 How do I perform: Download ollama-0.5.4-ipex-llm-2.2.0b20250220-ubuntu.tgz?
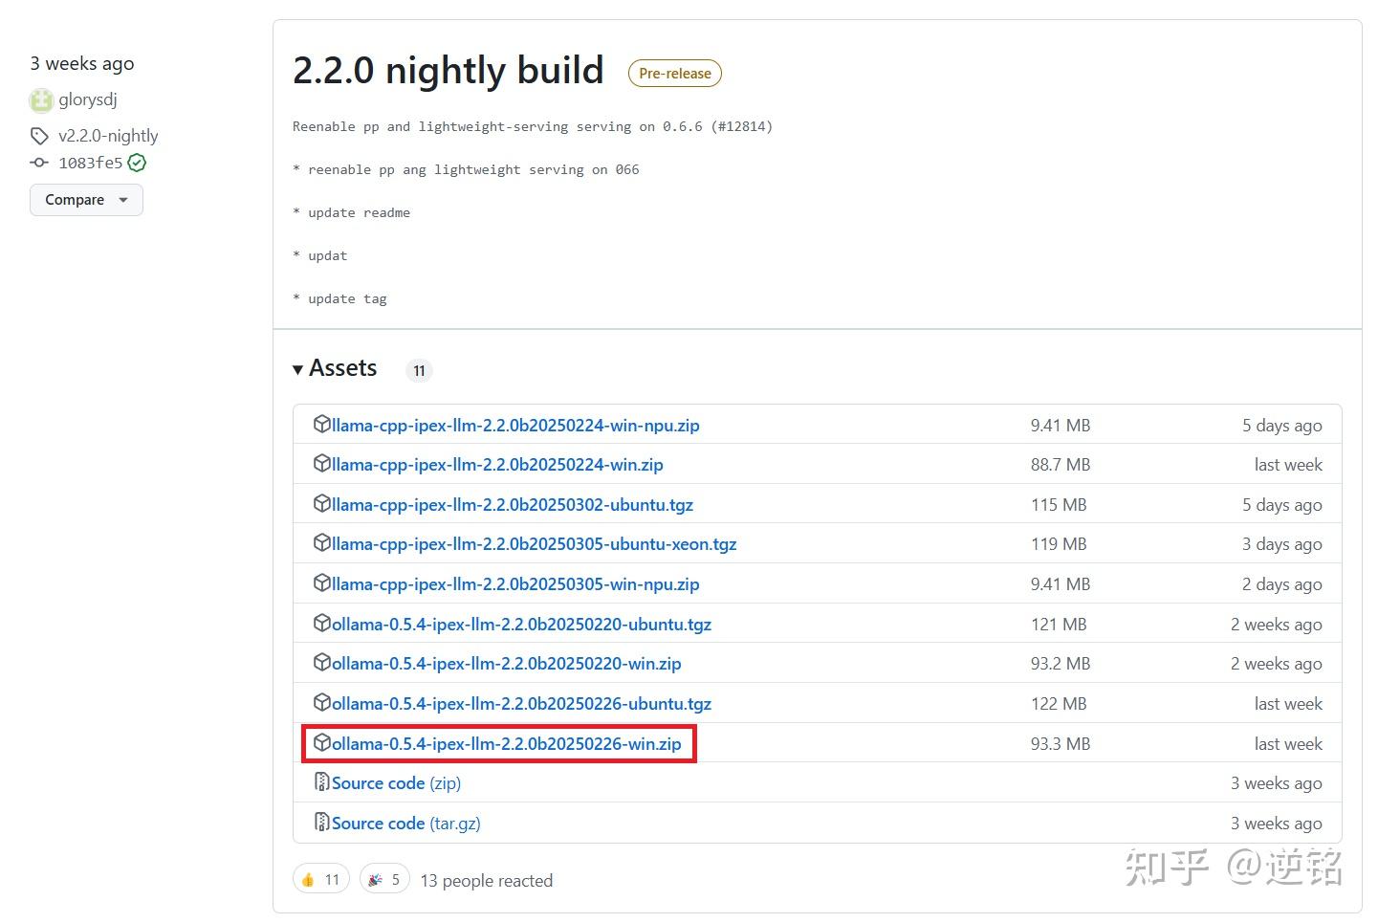[x=522, y=625]
